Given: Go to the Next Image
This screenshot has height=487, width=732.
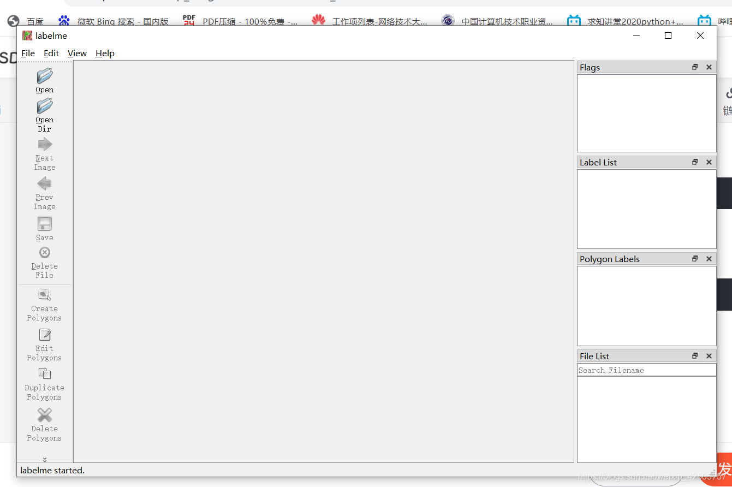Looking at the screenshot, I should point(45,155).
